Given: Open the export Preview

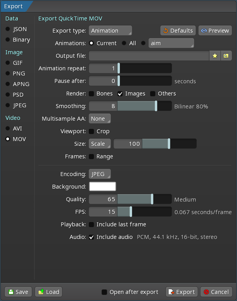Looking at the screenshot, I should [x=215, y=31].
